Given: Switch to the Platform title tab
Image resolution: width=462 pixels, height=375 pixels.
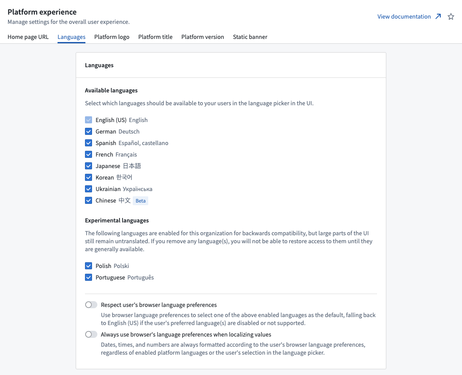Looking at the screenshot, I should pos(155,37).
